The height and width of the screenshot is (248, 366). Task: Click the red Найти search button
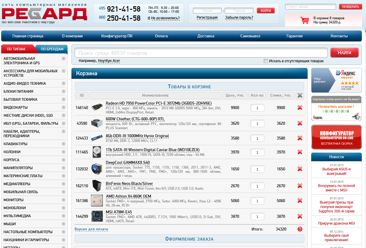click(344, 52)
